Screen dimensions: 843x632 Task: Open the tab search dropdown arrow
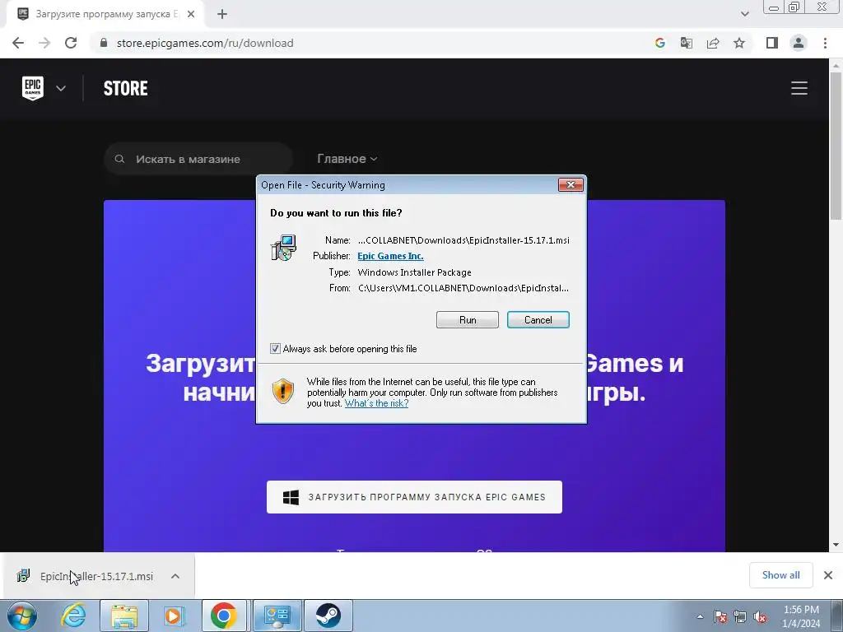[744, 15]
